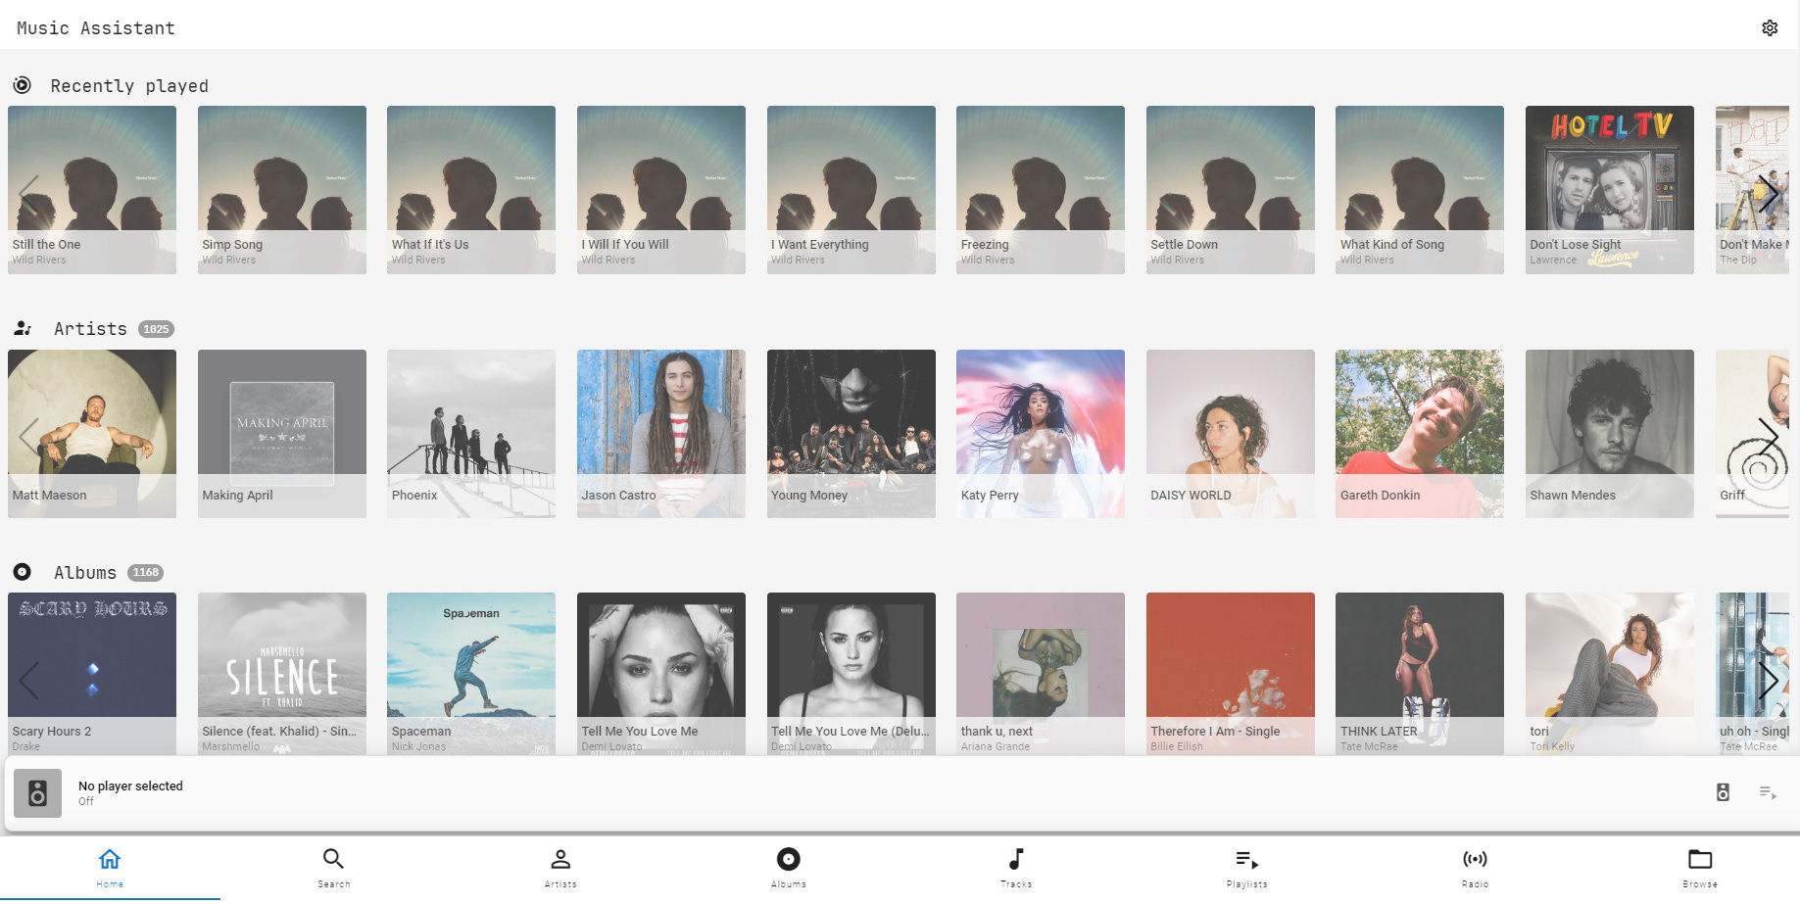Open Young Money artist card
This screenshot has height=904, width=1800.
point(851,434)
